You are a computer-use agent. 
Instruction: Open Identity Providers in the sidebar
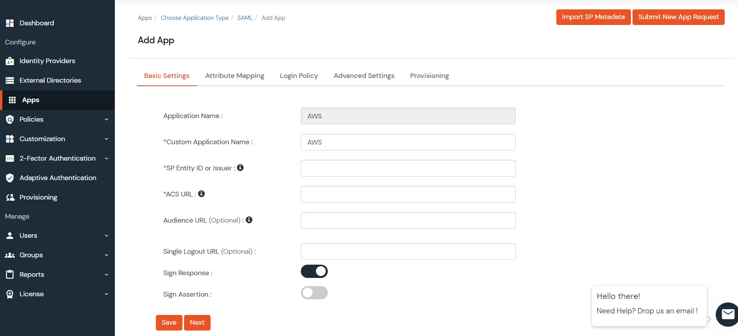pyautogui.click(x=57, y=61)
